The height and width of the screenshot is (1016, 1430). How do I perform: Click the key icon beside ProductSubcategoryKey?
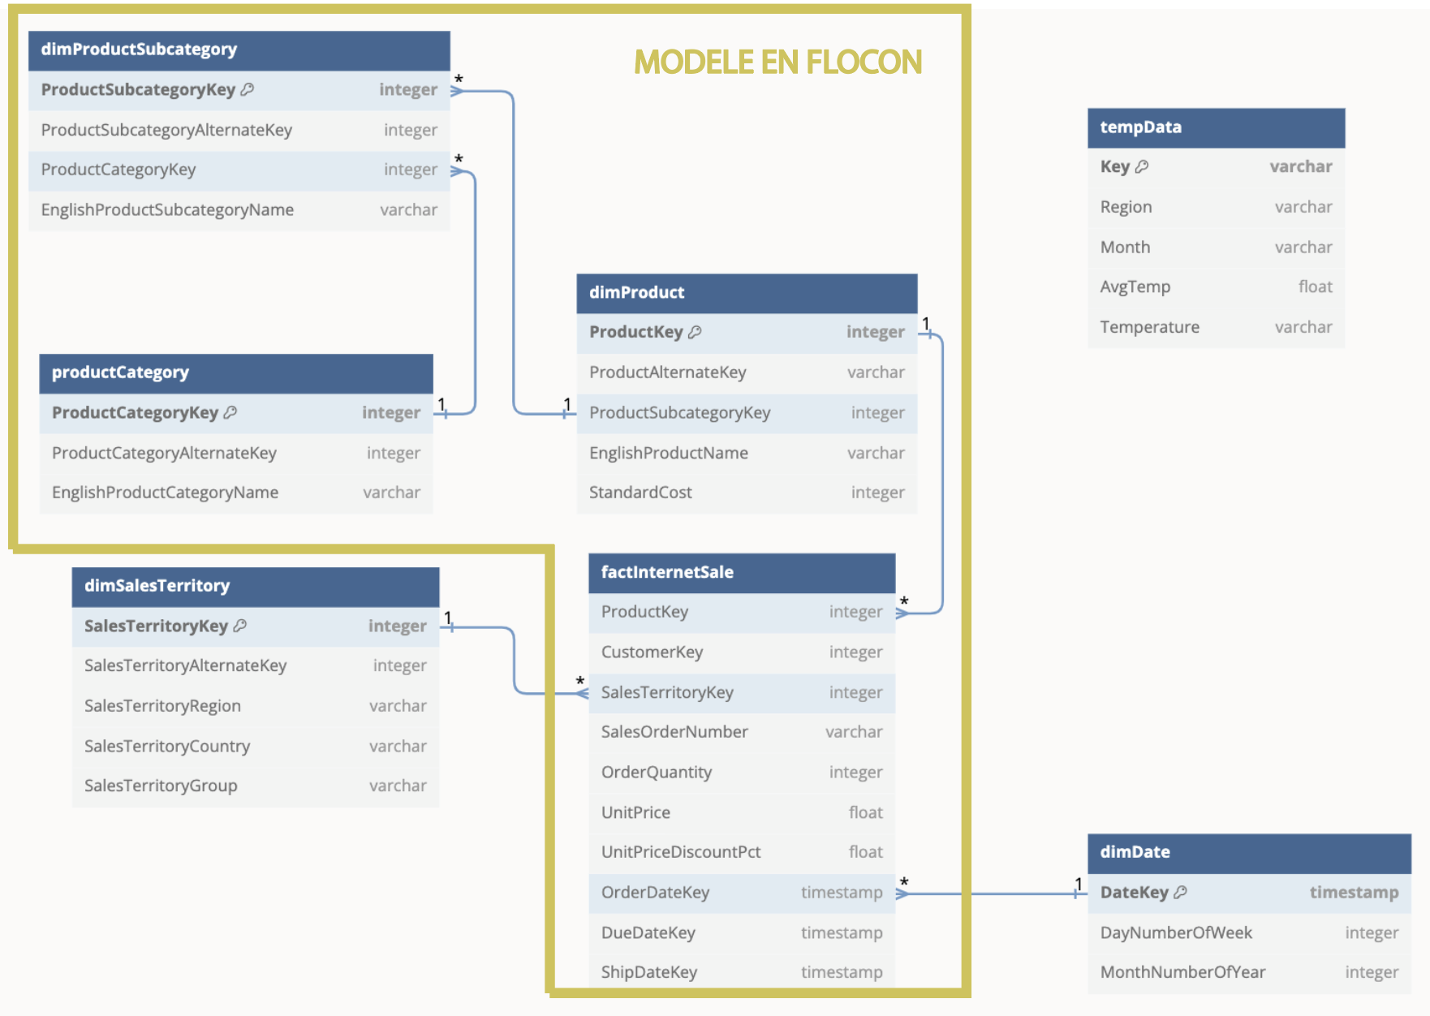point(248,89)
